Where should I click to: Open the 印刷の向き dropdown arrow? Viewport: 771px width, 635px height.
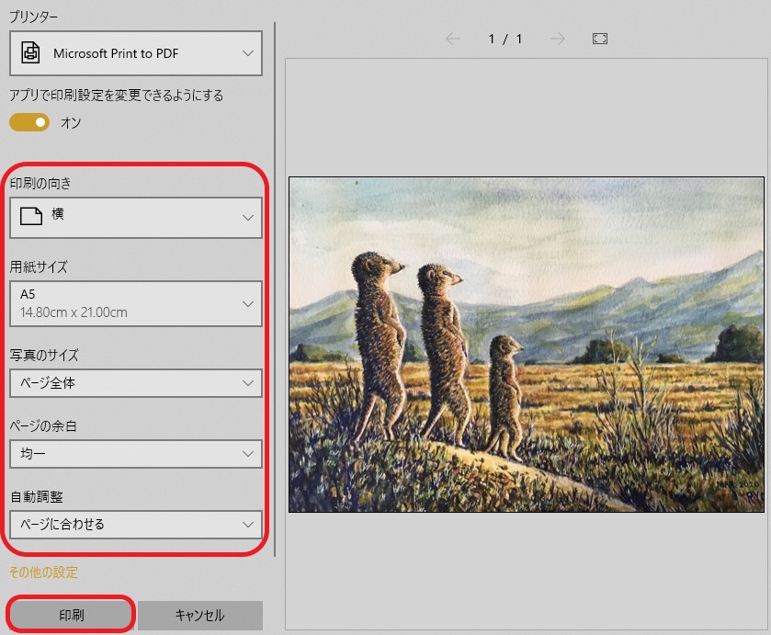(x=247, y=218)
